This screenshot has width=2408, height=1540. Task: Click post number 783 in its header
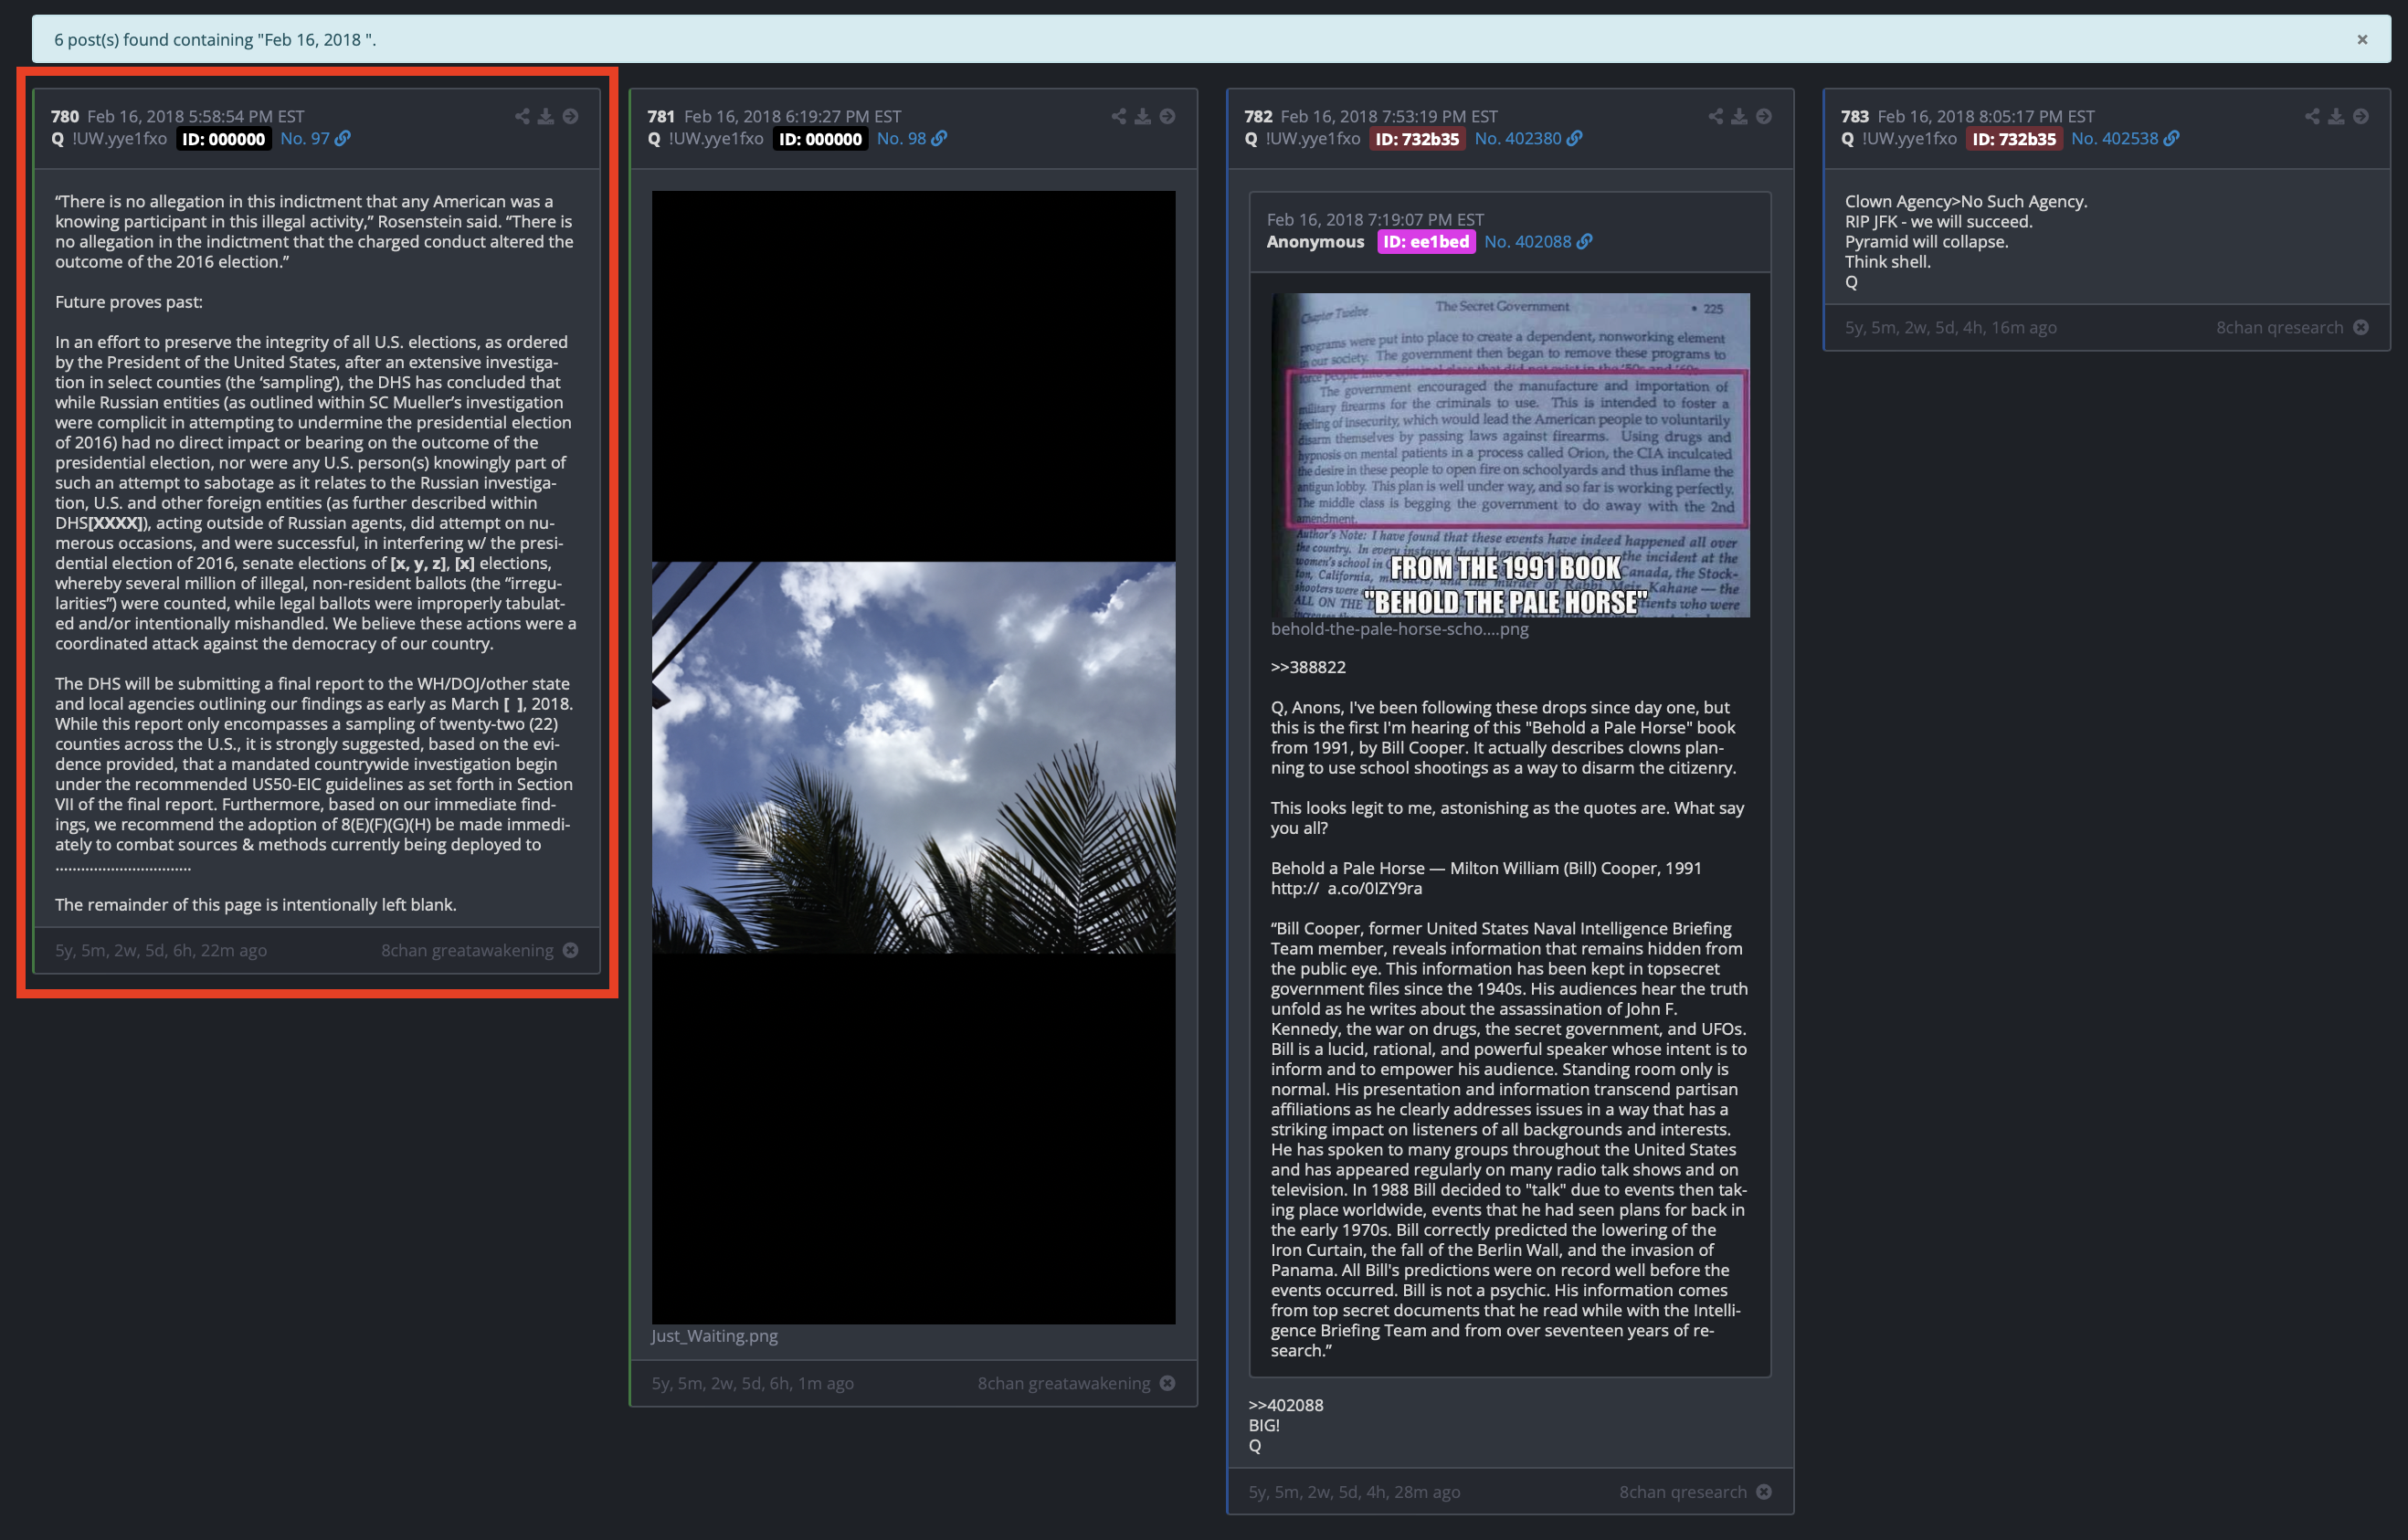[x=1855, y=117]
